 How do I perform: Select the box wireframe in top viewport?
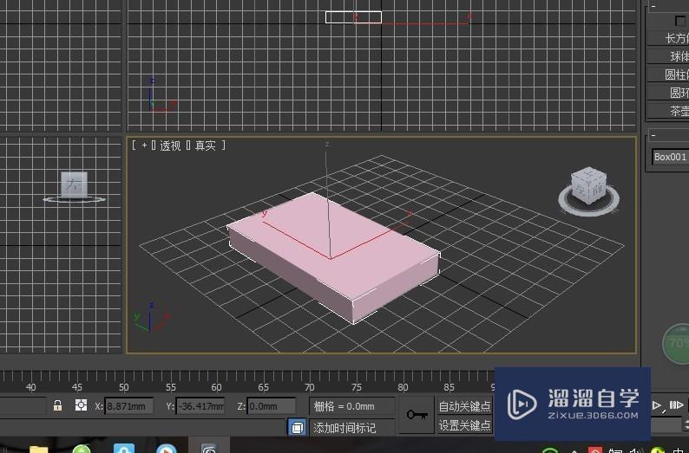353,17
